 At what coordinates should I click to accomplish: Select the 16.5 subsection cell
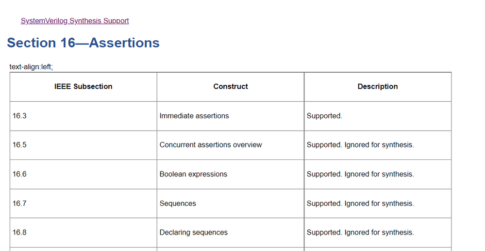[20, 145]
